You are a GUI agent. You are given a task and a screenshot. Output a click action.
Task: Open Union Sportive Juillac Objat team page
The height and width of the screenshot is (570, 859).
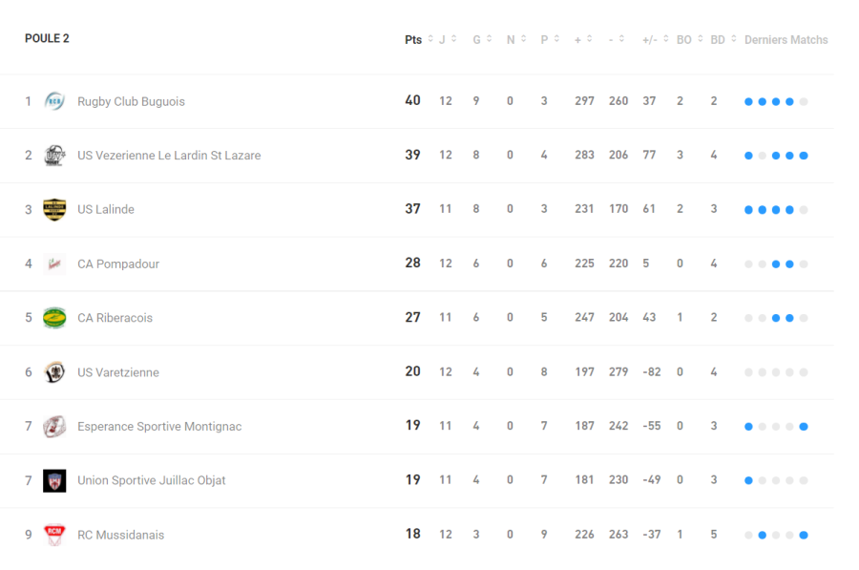pyautogui.click(x=152, y=480)
